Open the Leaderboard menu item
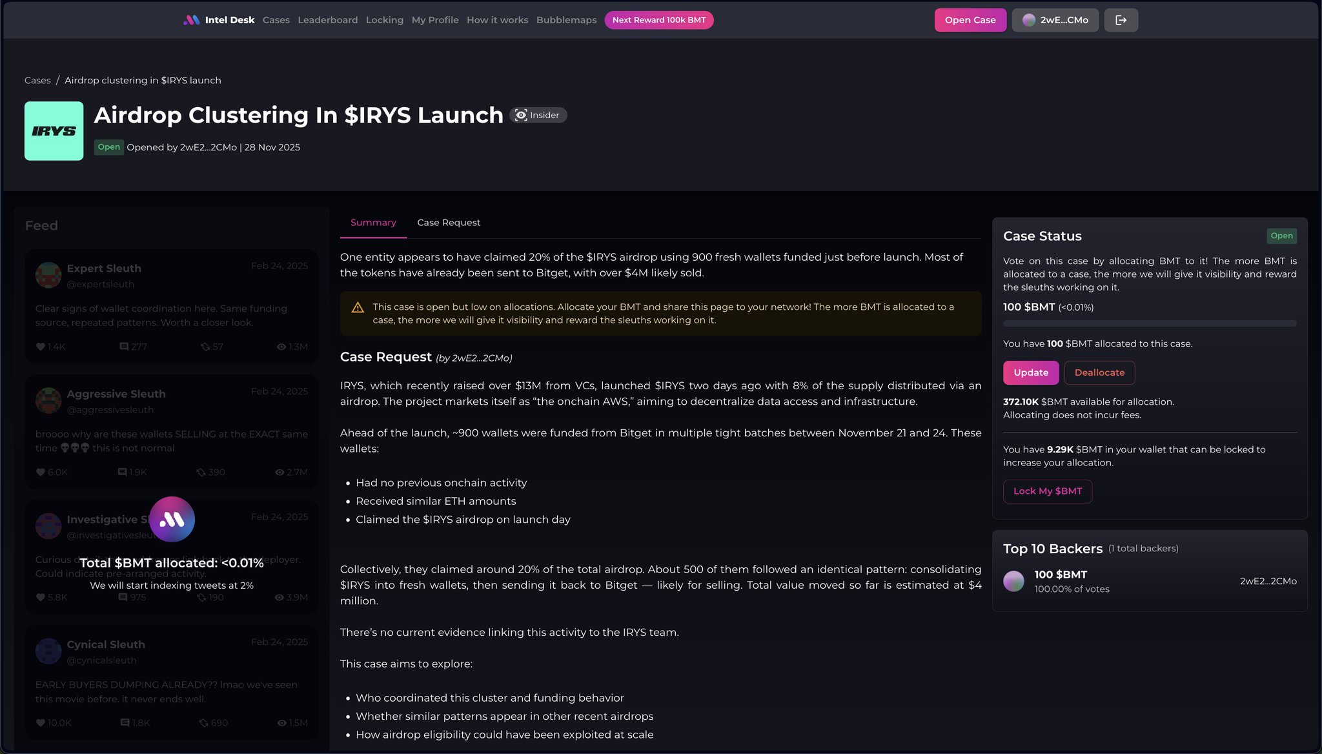Viewport: 1322px width, 754px height. tap(327, 20)
